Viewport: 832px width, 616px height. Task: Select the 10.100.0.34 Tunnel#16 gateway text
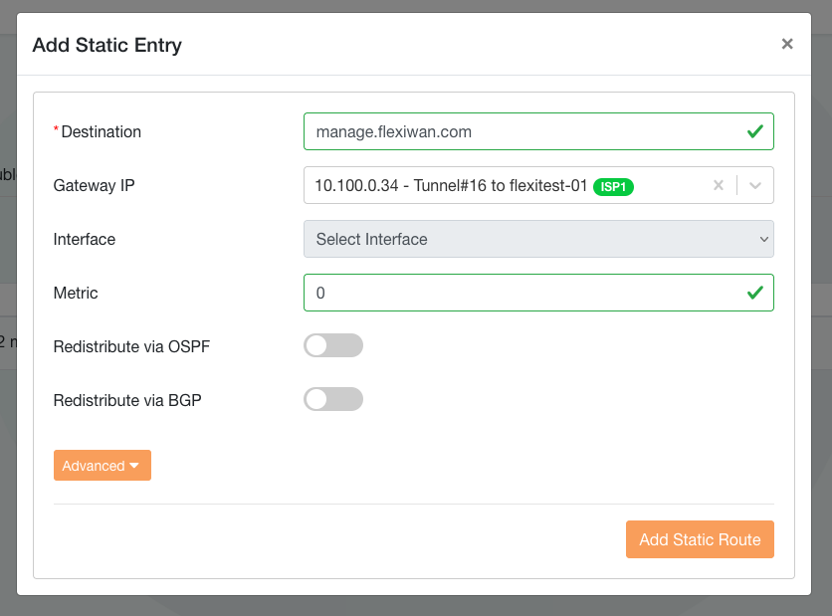451,186
